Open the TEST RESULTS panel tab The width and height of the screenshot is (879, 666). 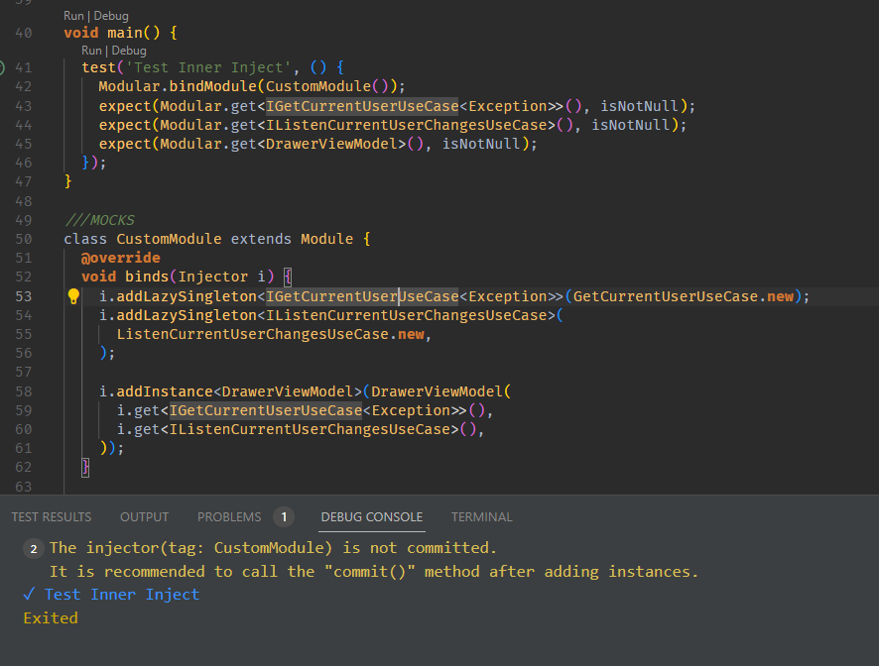[52, 516]
